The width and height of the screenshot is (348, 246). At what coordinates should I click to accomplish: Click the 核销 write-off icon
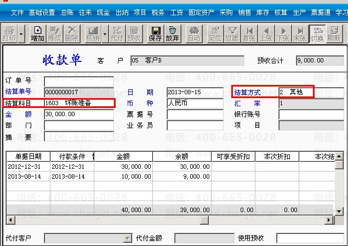[x=93, y=34]
